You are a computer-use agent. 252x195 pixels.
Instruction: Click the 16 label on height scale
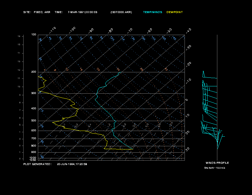coord(19,36)
